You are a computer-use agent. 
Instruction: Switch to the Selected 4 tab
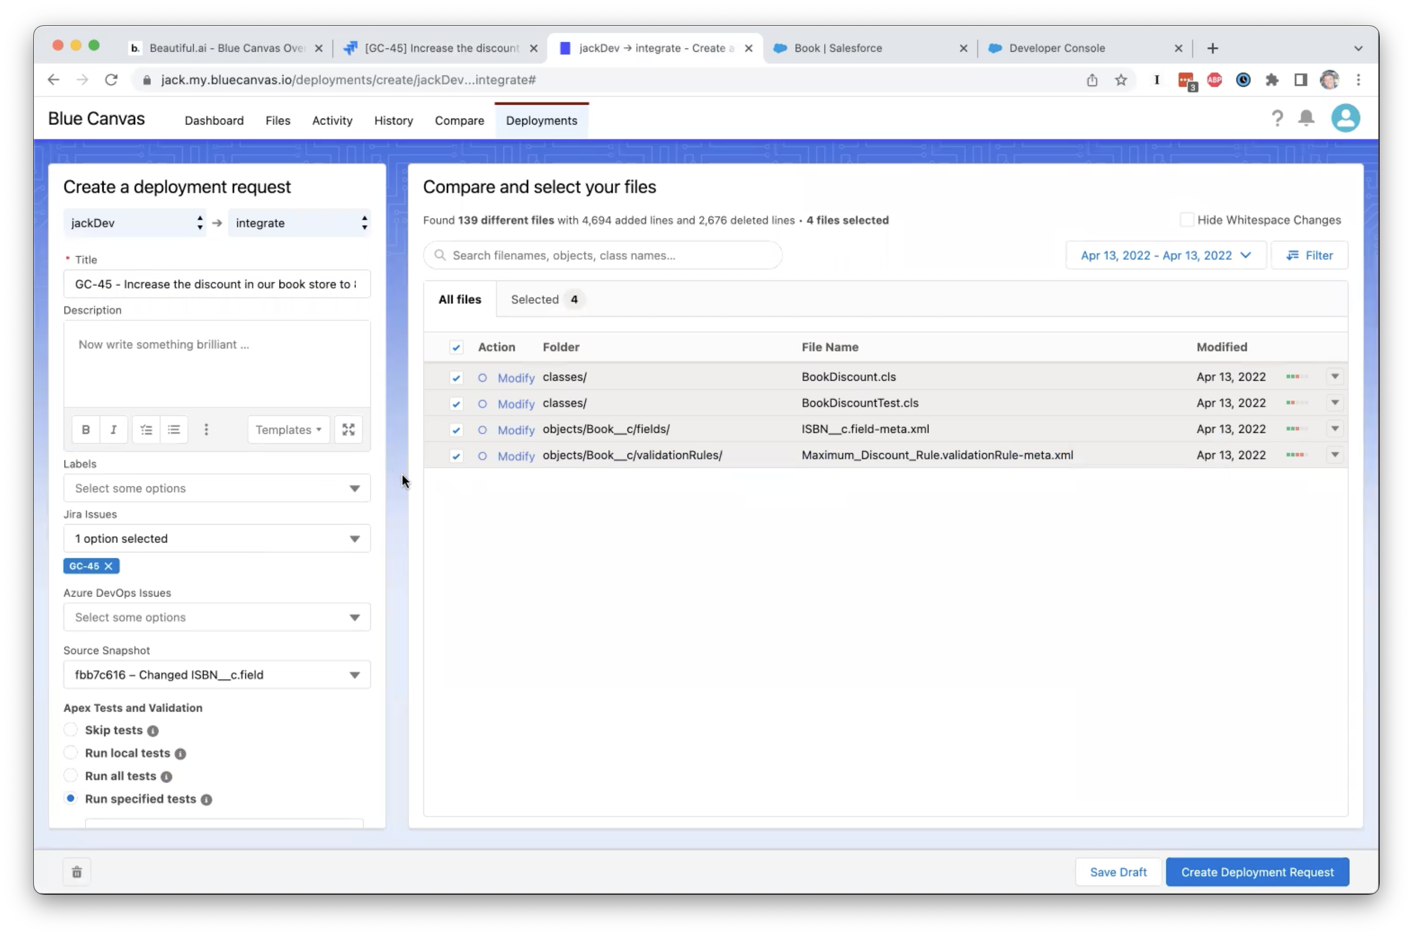click(x=545, y=300)
